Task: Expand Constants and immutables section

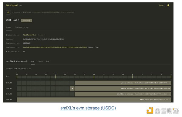Action: (x=30, y=69)
